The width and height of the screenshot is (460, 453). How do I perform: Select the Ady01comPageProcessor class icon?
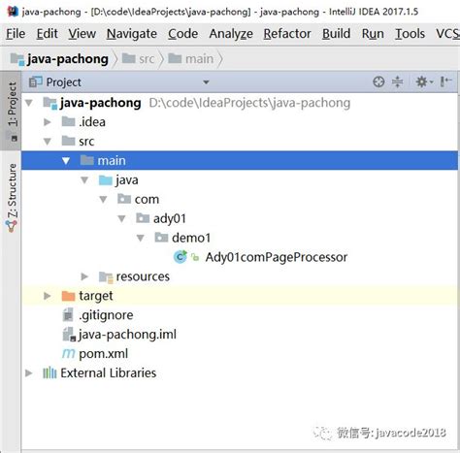(181, 257)
